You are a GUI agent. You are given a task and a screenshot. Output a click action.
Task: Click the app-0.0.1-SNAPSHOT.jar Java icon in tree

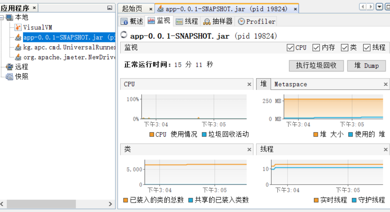18,37
